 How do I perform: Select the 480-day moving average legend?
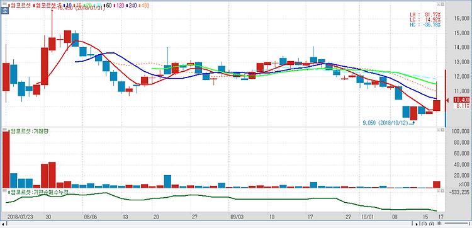[144, 6]
